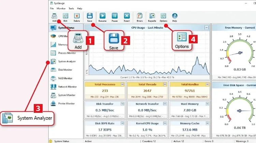Image resolution: width=256 pixels, height=143 pixels.
Task: Click the Save floppy disk toolbar icon
Action: coord(90,16)
